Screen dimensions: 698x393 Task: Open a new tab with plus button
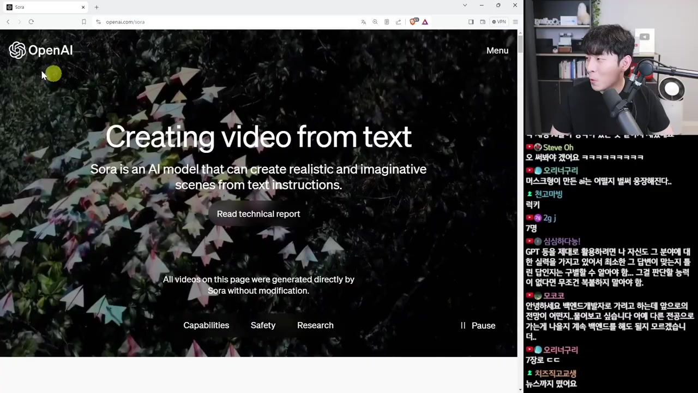click(97, 7)
